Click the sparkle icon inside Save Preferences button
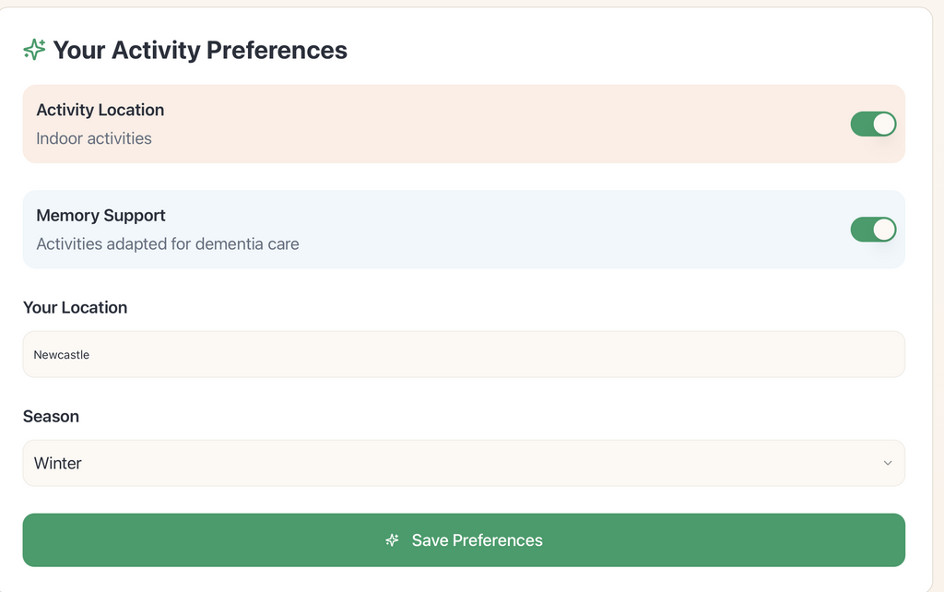 pyautogui.click(x=392, y=539)
